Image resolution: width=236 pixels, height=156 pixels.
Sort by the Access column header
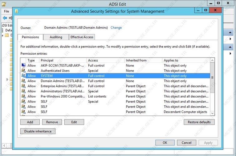[106, 60]
